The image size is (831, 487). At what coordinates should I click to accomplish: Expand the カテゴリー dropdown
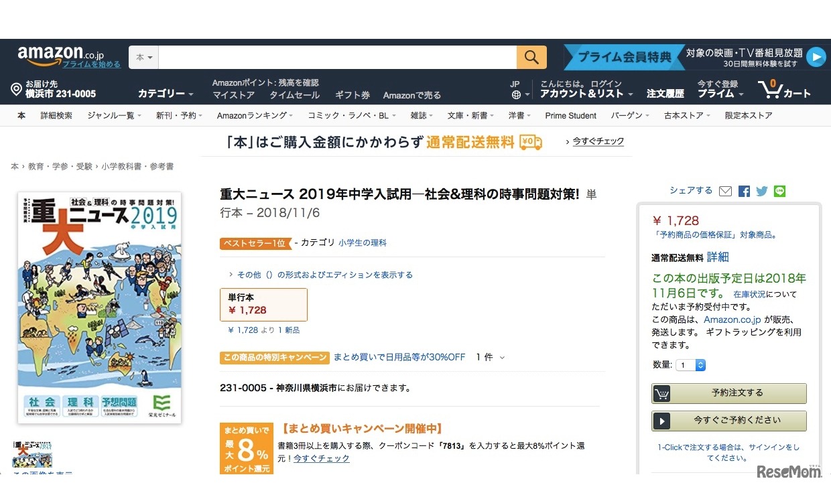click(166, 94)
